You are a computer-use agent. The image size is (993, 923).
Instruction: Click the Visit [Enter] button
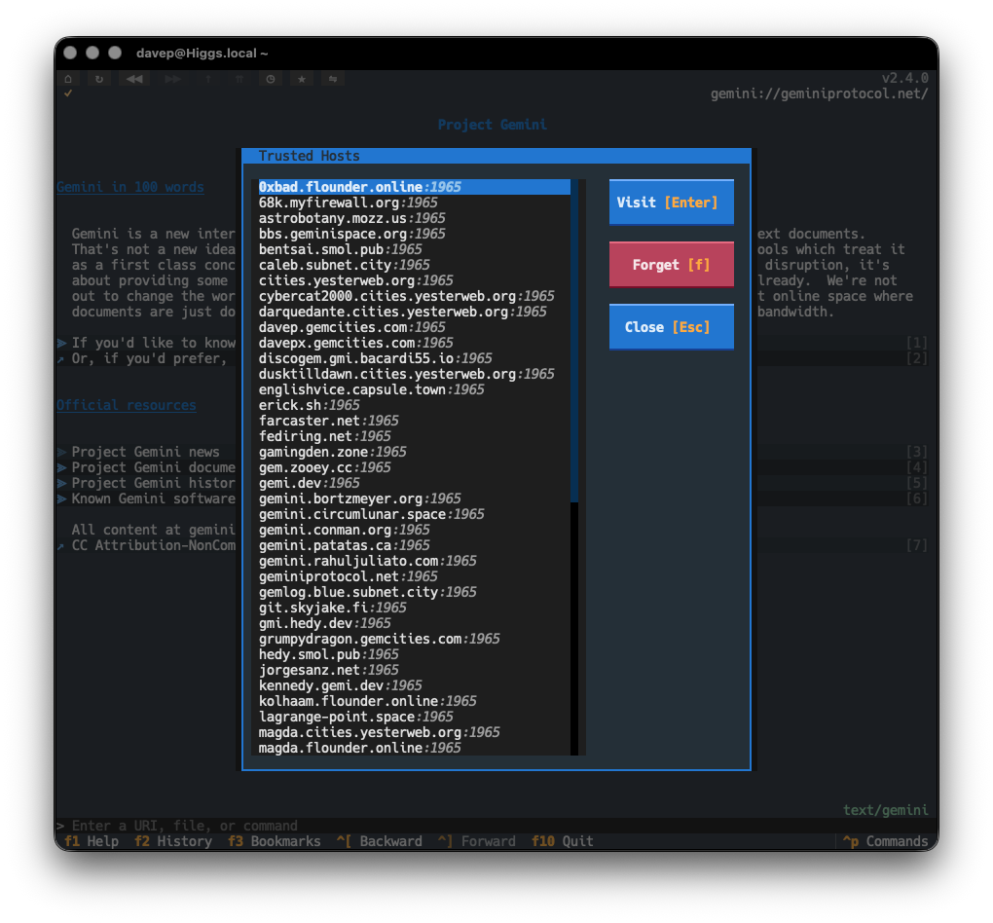[672, 203]
